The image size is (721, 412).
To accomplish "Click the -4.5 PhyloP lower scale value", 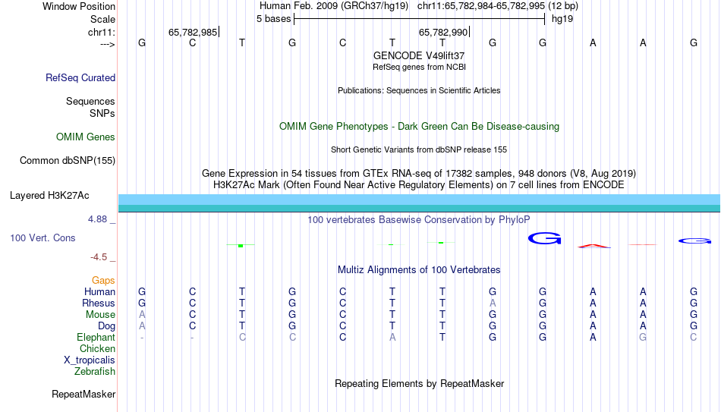I will [99, 257].
